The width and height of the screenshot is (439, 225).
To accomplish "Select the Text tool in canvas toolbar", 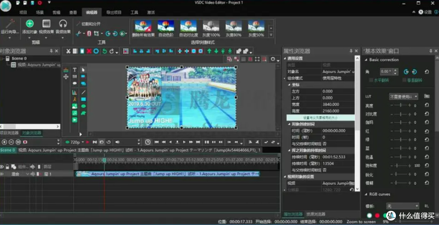I will (x=75, y=70).
